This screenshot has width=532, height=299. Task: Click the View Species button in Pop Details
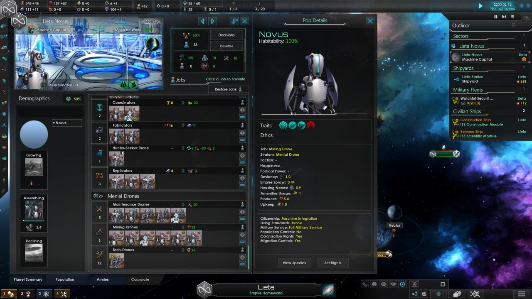pos(294,262)
